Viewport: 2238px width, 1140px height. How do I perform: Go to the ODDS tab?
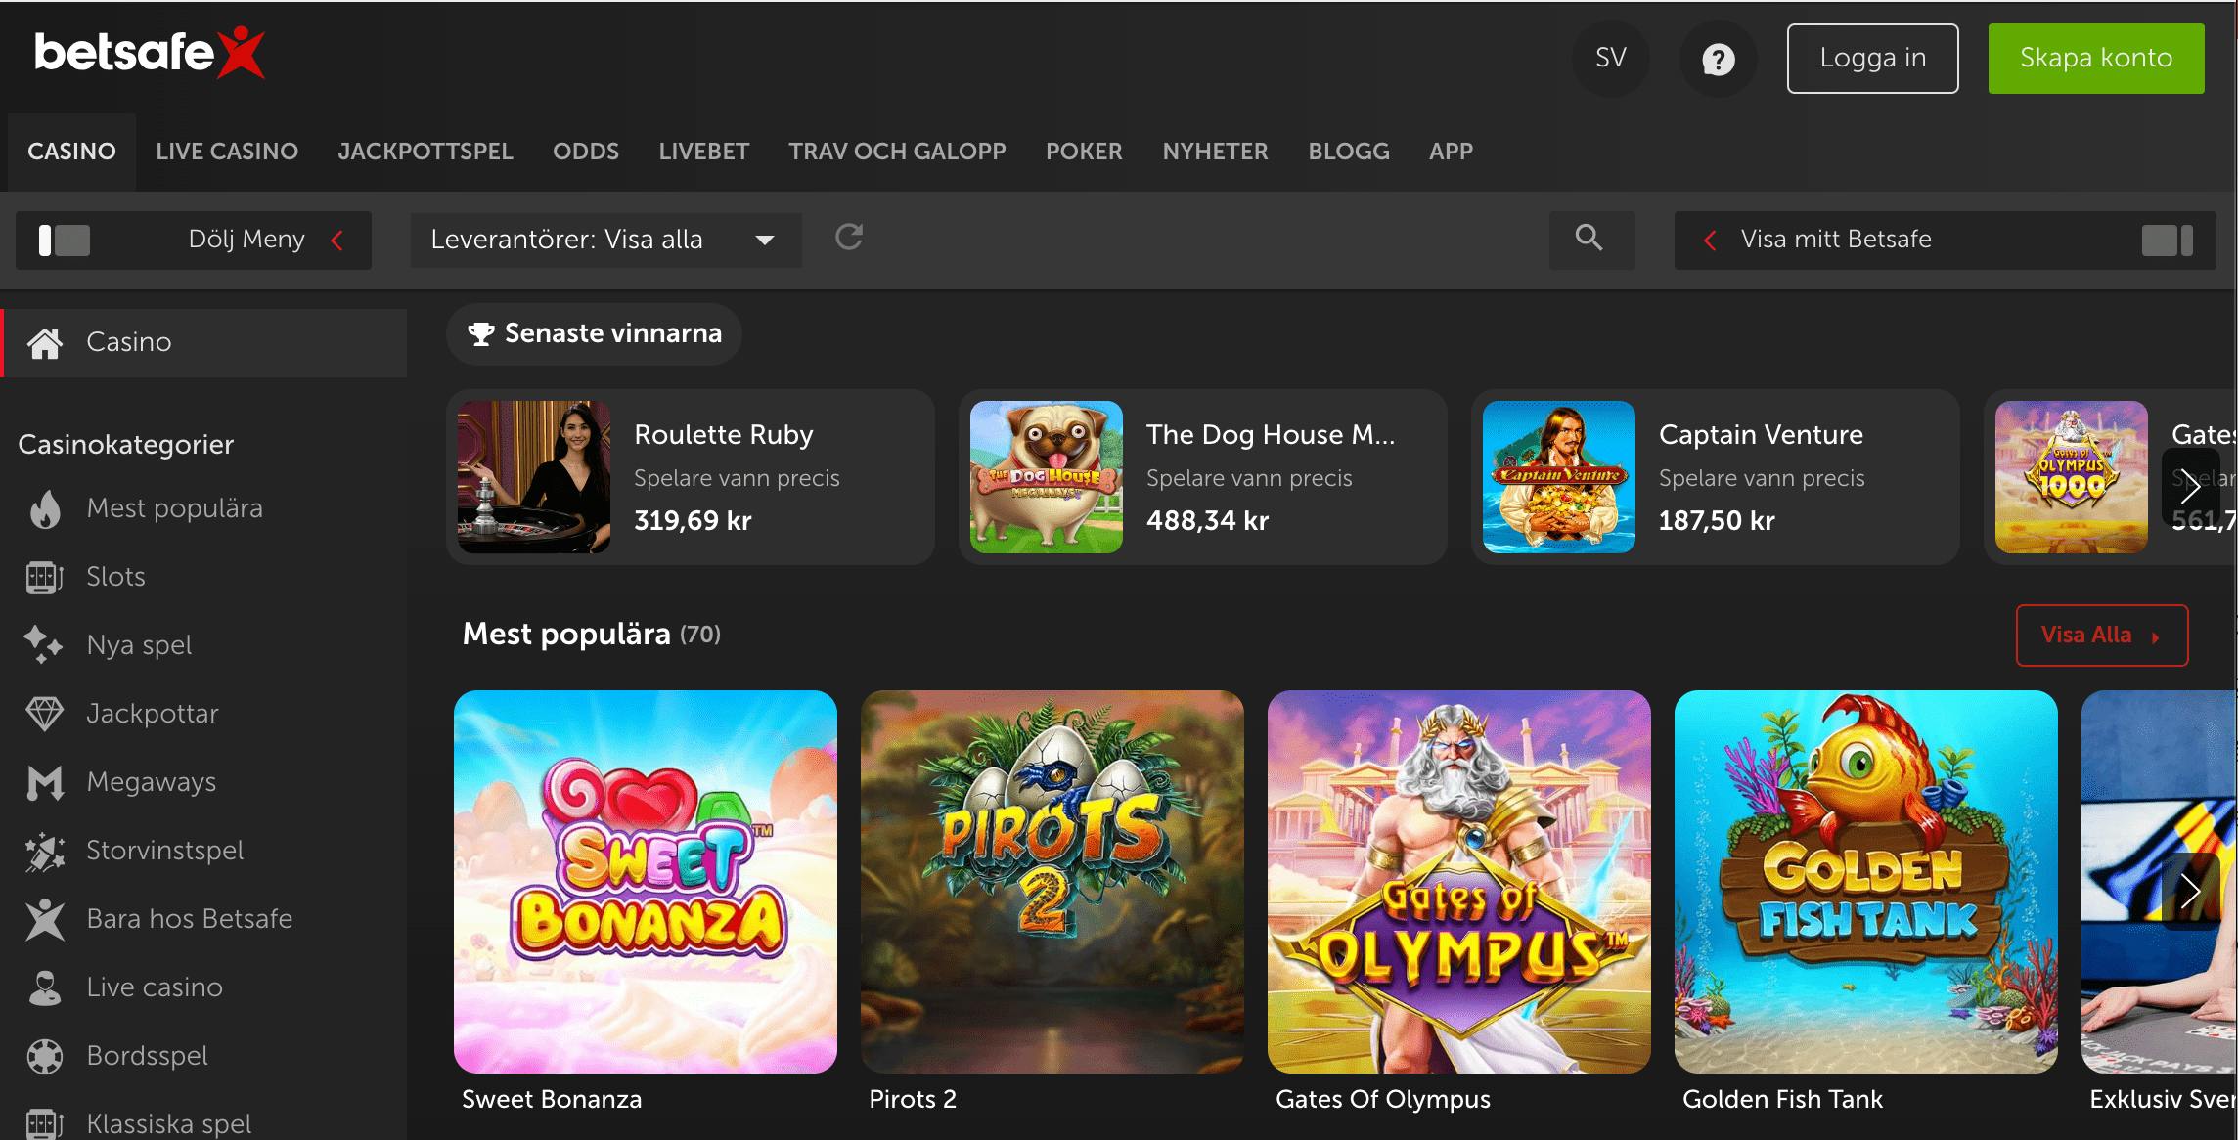coord(586,152)
